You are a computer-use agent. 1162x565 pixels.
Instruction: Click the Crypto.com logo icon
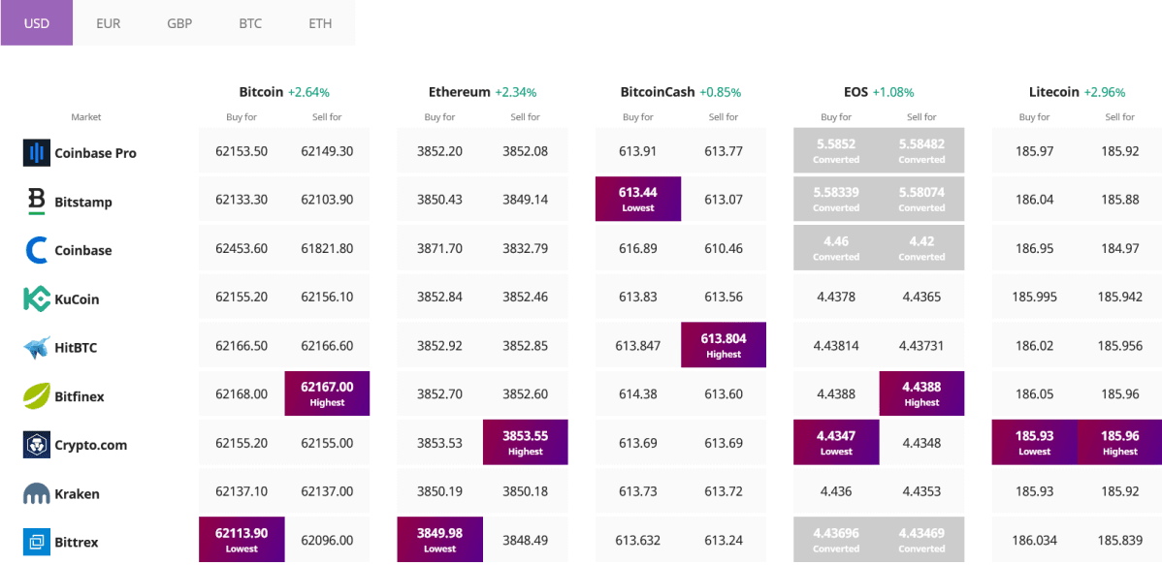36,445
